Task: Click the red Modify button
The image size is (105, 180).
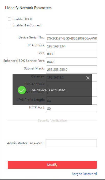Action: tap(52, 165)
